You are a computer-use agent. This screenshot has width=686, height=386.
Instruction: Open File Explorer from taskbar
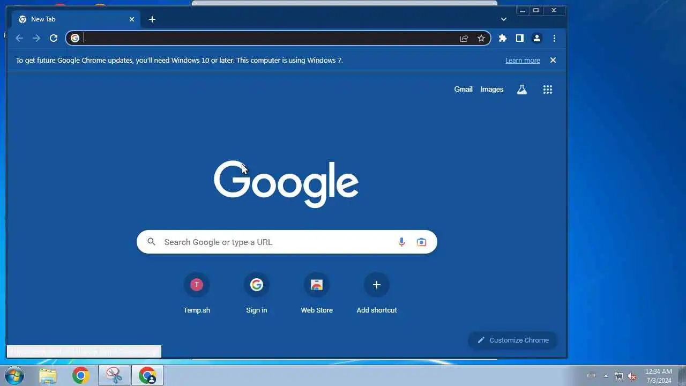coord(48,376)
